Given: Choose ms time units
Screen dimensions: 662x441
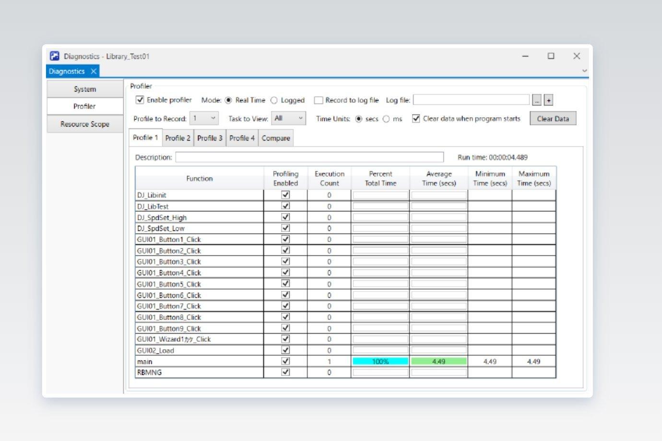Looking at the screenshot, I should 386,119.
